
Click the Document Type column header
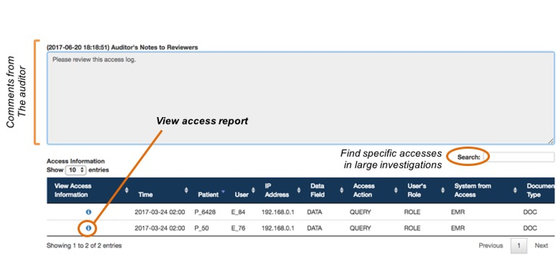[x=538, y=190]
